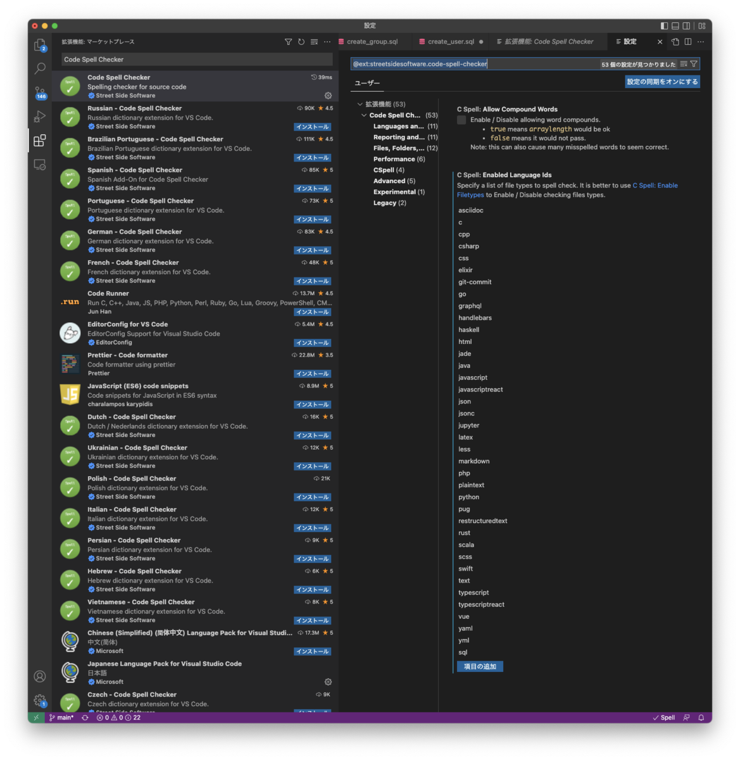
Task: Open the Search view in activity bar
Action: click(40, 68)
